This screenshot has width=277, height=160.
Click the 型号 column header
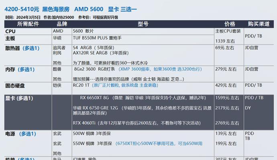pyautogui.click(x=143, y=24)
